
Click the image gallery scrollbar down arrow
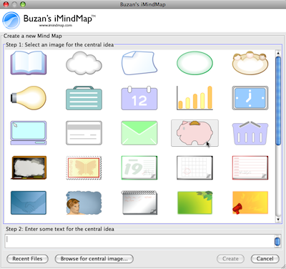[x=278, y=220]
